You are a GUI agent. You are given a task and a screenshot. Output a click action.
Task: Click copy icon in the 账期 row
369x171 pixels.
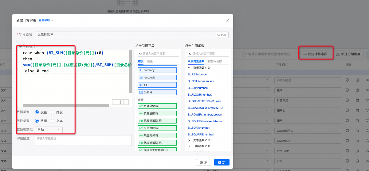[347, 90]
